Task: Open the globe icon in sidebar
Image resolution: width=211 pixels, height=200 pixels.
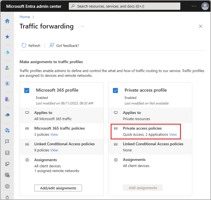Action: click(7, 130)
